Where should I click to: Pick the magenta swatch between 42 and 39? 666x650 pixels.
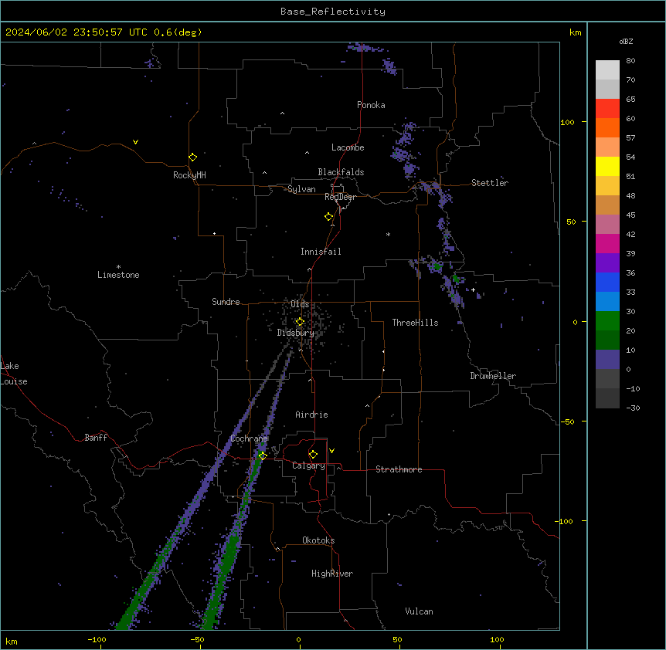(607, 243)
